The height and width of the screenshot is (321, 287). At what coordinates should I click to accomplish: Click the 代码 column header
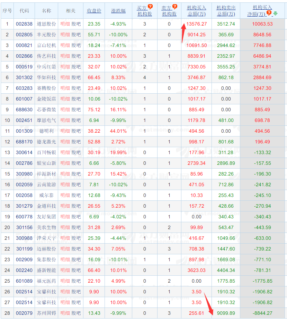click(x=24, y=11)
